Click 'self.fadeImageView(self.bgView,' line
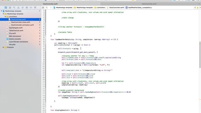The width and height of the screenshot is (201, 113). coord(72,96)
